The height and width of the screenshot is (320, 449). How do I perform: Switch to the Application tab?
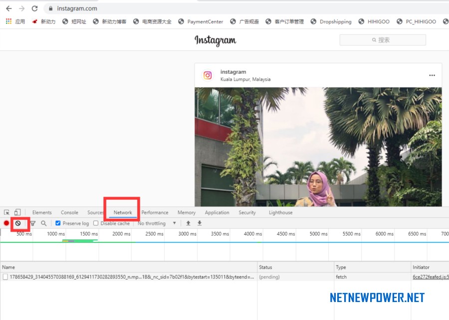click(217, 212)
